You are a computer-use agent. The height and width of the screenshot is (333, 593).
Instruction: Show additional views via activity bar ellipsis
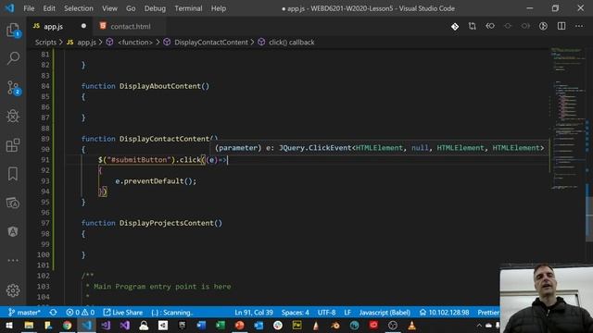13,260
